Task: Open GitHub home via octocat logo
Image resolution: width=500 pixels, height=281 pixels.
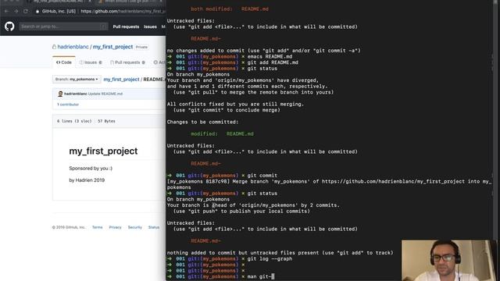Action: click(x=9, y=27)
